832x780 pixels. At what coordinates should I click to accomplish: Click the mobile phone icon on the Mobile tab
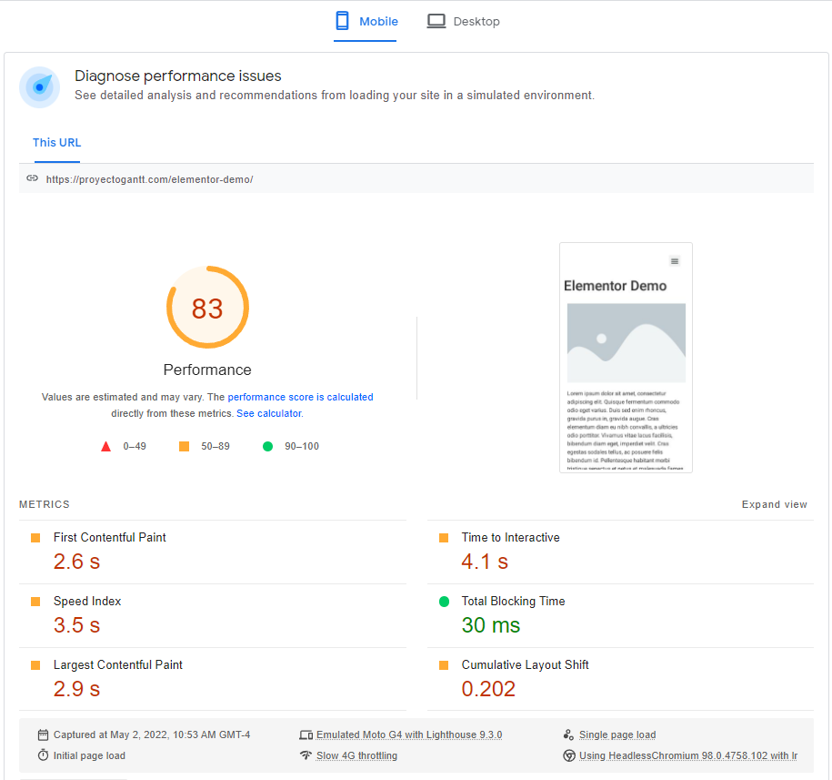point(343,20)
